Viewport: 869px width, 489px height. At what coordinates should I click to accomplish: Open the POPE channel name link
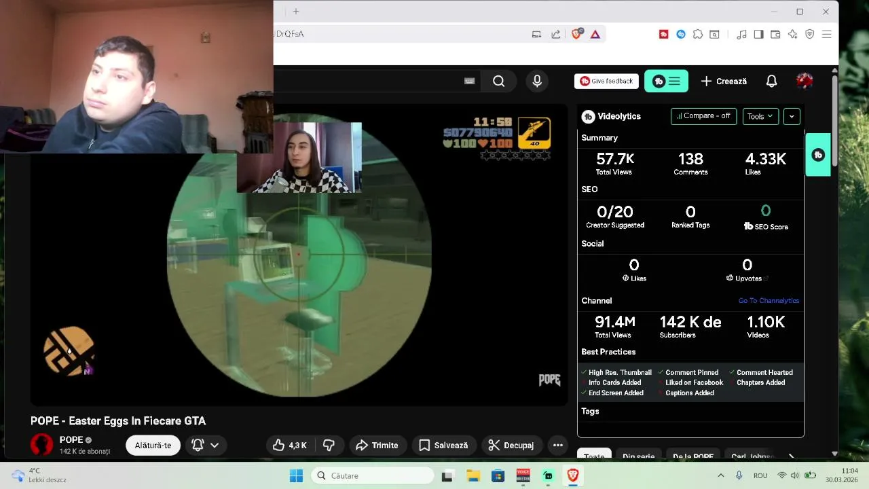pos(71,439)
